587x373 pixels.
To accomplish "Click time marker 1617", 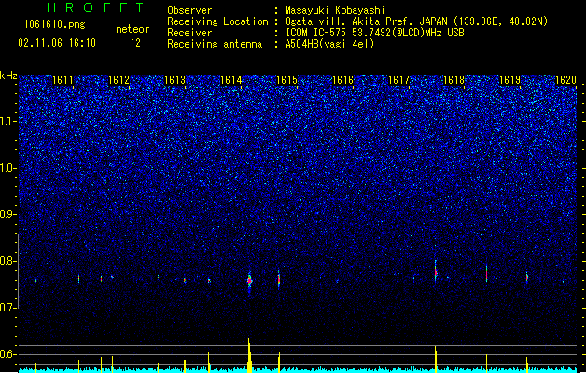I will point(398,80).
